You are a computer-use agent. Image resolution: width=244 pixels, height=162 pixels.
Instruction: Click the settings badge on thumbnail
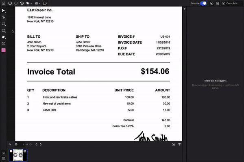25,151
